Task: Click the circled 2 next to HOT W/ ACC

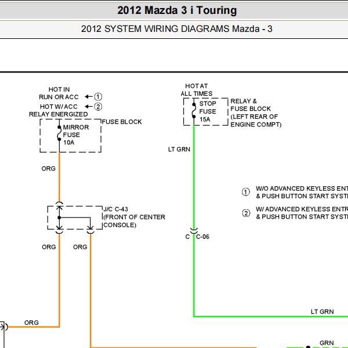Action: point(98,107)
